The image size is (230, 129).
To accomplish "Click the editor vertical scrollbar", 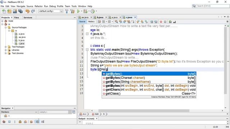I will pyautogui.click(x=225, y=61).
